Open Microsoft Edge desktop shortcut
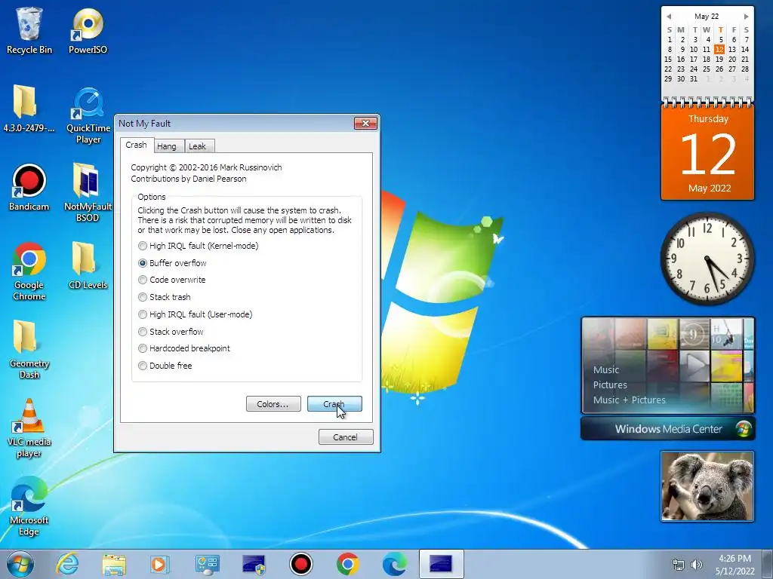773x579 pixels. (x=29, y=506)
